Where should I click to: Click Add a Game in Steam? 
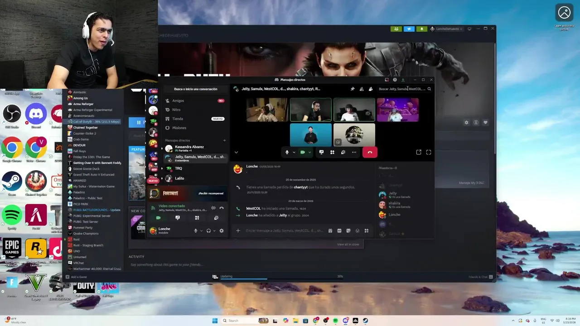tap(76, 277)
